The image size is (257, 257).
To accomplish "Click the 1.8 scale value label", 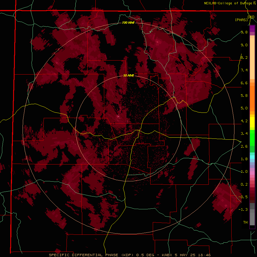I will point(244,159).
